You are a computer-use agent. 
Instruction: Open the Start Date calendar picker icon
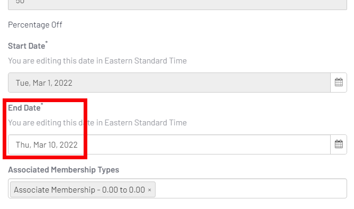339,83
